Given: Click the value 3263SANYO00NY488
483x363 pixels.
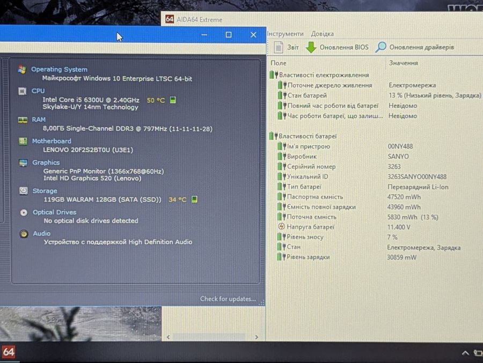Looking at the screenshot, I should click(x=417, y=177).
